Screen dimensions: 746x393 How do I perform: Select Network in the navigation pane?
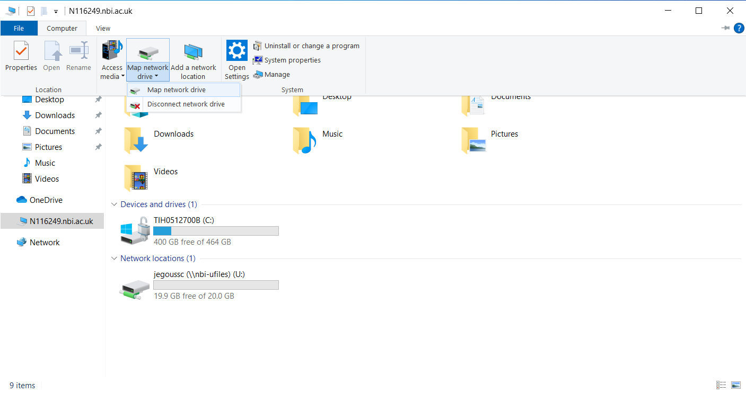[45, 243]
